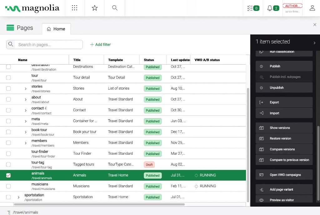Select the musicians row checkbox
Image resolution: width=320 pixels, height=215 pixels.
click(x=8, y=186)
